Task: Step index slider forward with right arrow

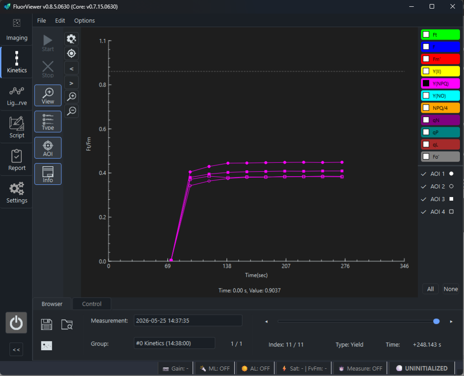Action: click(451, 322)
